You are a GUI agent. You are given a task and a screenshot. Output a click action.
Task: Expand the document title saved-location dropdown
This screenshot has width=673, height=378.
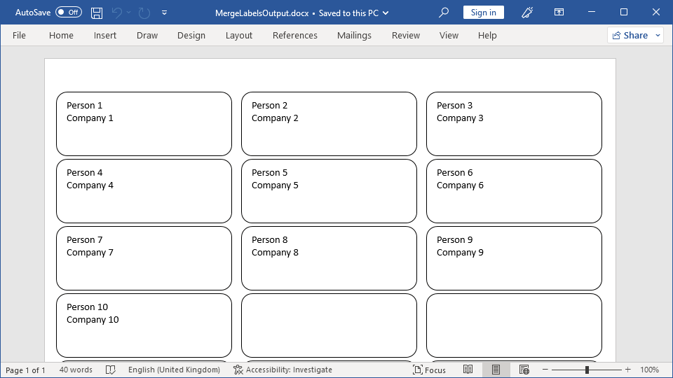386,13
